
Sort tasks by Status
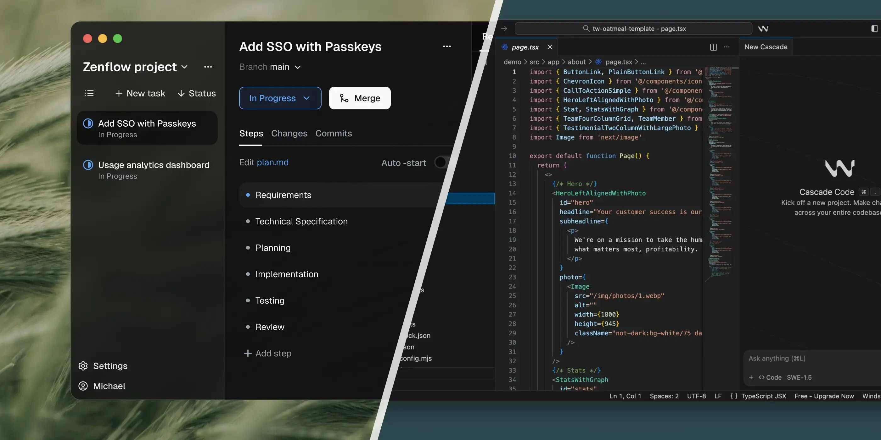click(197, 93)
